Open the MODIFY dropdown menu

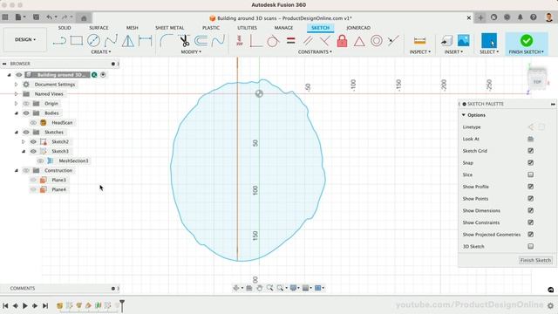[191, 52]
